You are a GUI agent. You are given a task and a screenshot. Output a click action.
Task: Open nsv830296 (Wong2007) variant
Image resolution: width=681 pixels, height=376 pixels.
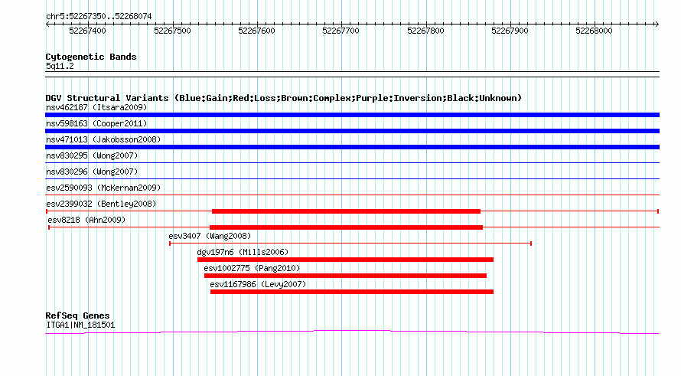pyautogui.click(x=92, y=172)
